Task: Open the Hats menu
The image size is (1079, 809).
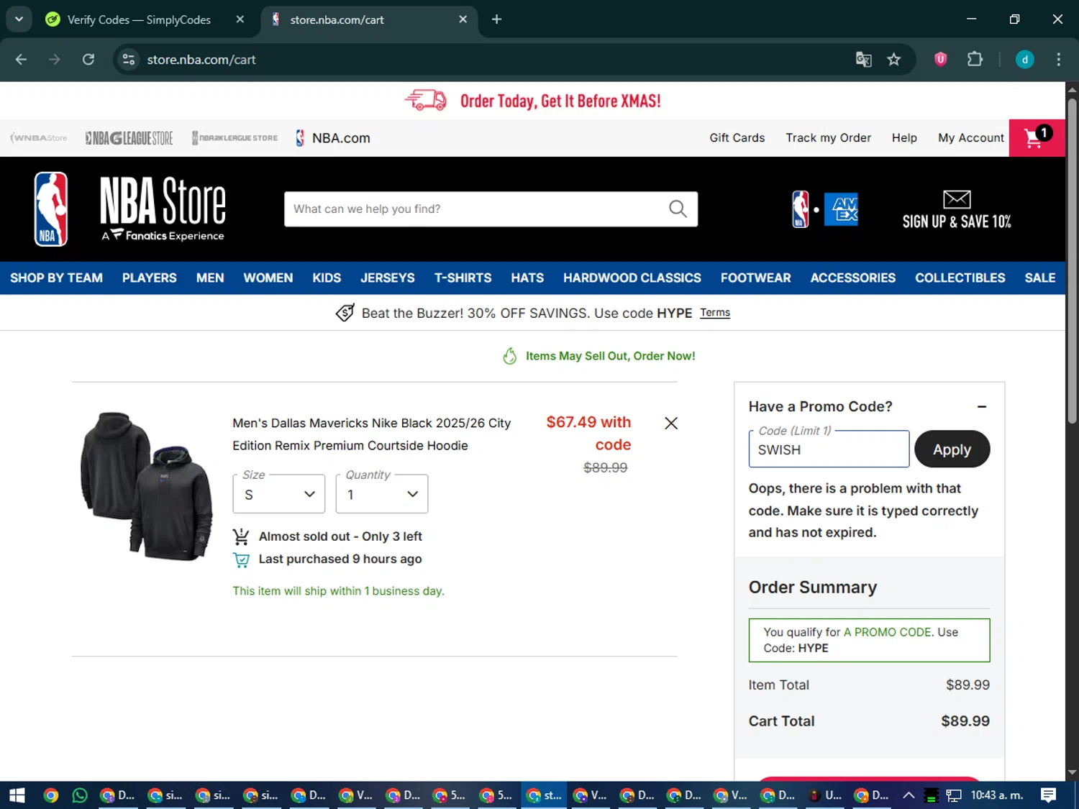Action: [527, 278]
